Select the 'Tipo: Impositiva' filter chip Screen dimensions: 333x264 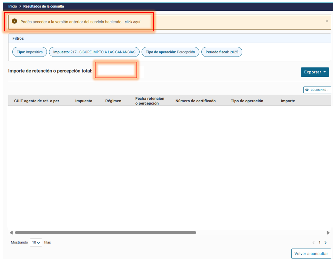30,52
